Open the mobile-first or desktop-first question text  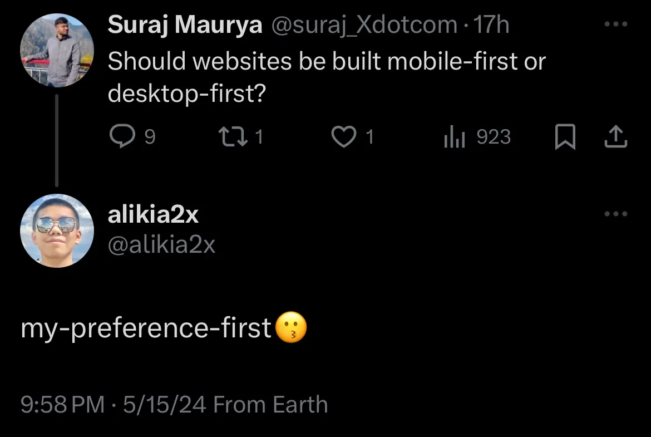click(x=326, y=77)
